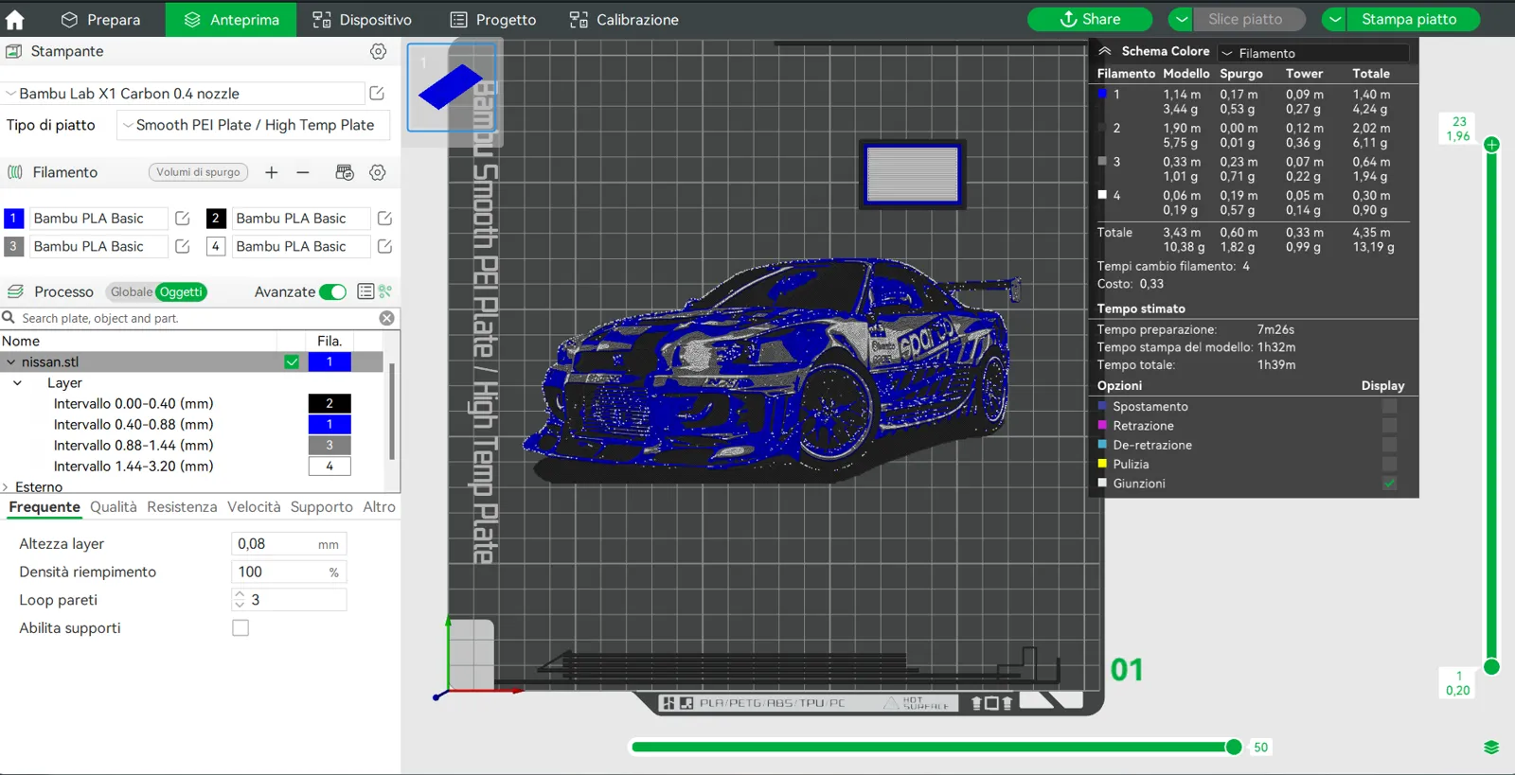1515x775 pixels.
Task: Switch to the Prepara tab
Action: coord(100,19)
